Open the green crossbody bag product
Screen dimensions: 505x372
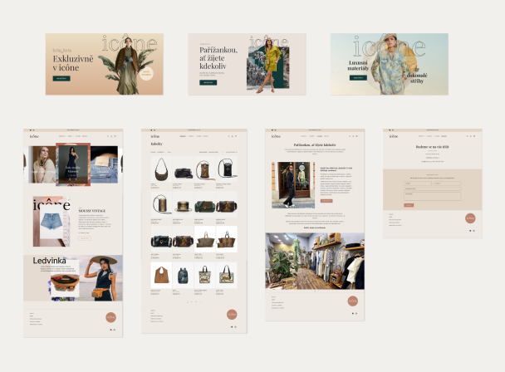point(204,204)
